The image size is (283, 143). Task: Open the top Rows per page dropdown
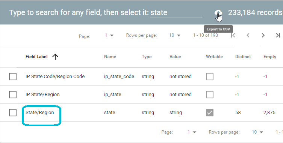175,35
